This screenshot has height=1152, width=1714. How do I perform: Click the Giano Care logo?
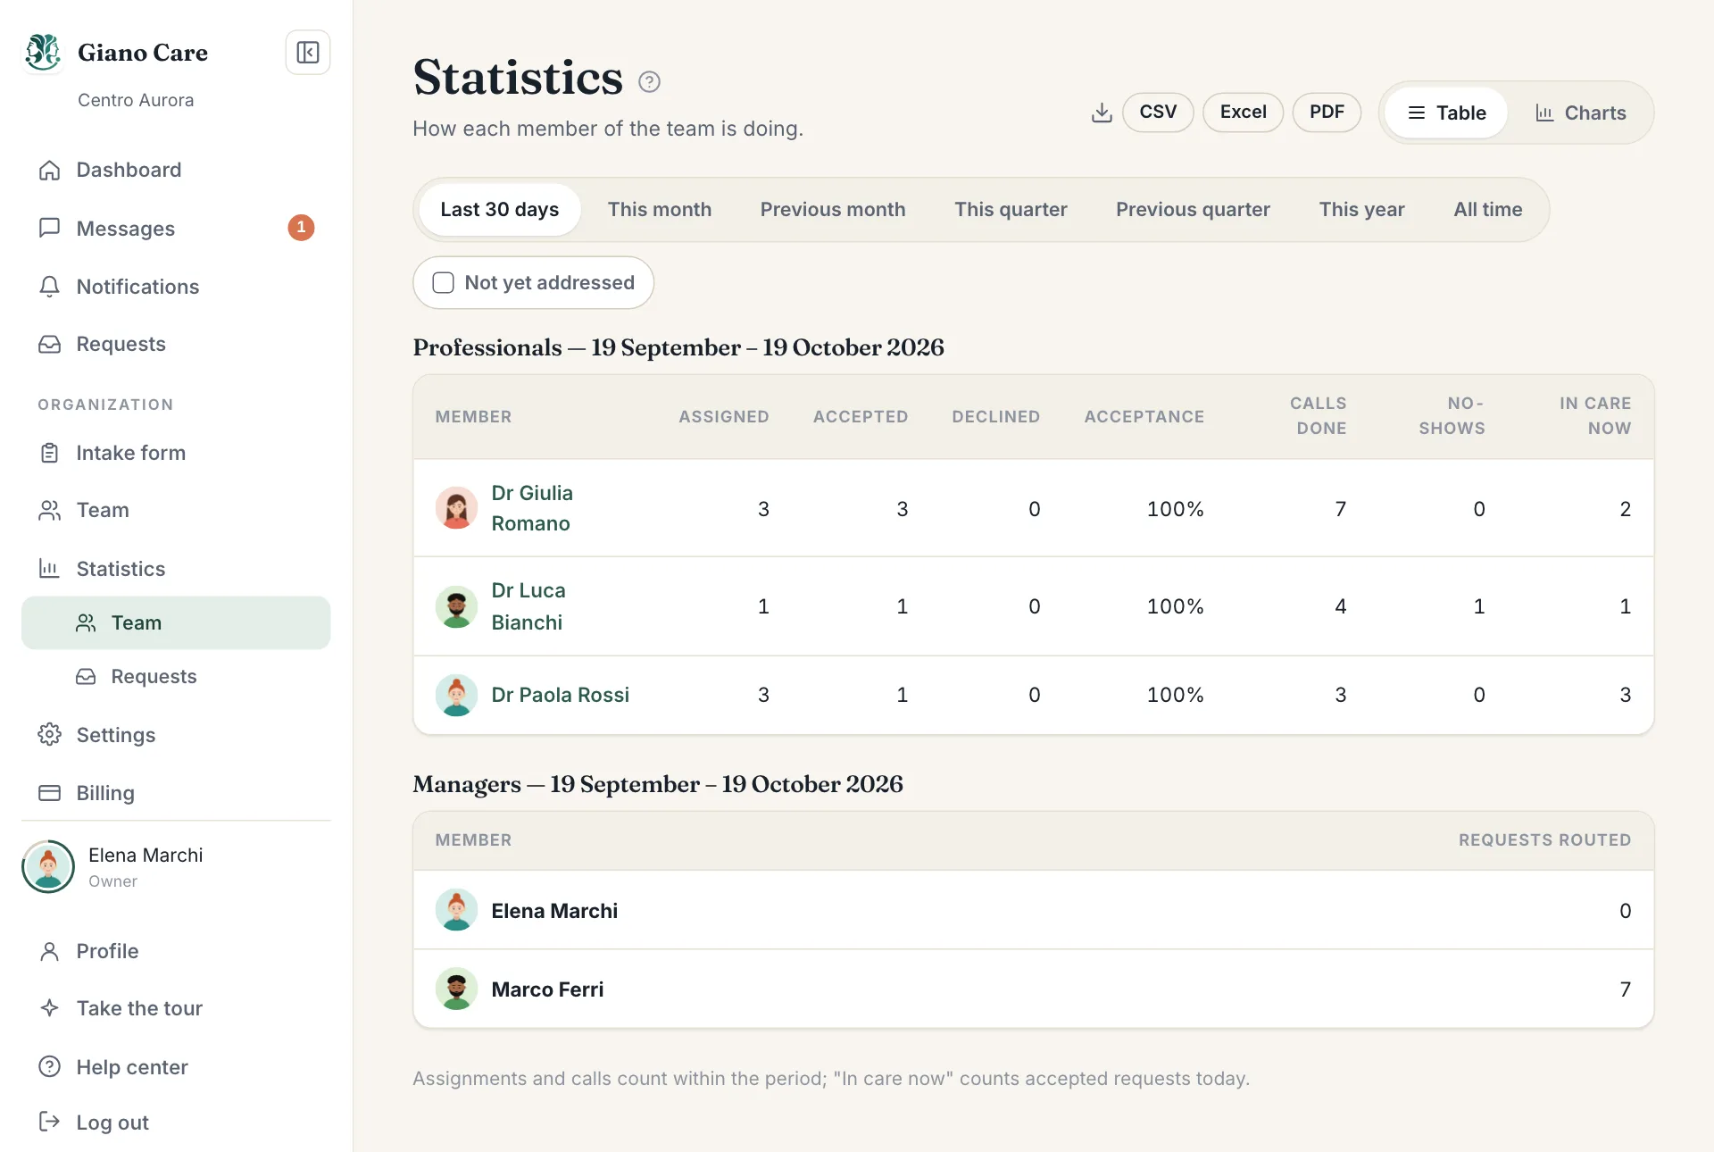[43, 52]
